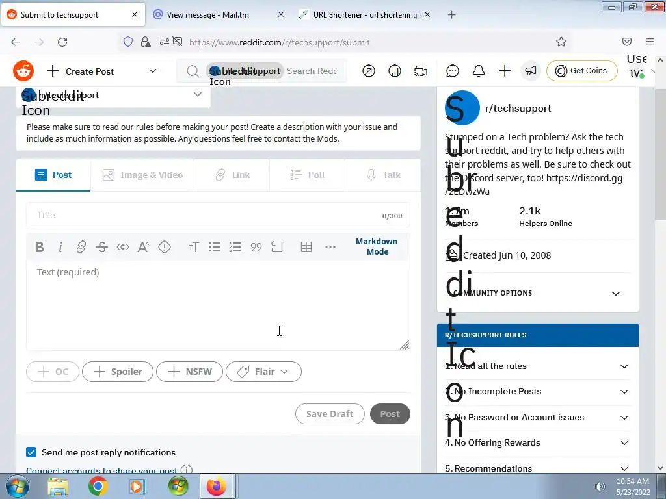The image size is (666, 499).
Task: Insert a quote block
Action: [x=256, y=247]
